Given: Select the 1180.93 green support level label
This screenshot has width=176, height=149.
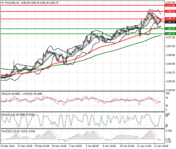Looking at the screenshot, I should point(170,34).
